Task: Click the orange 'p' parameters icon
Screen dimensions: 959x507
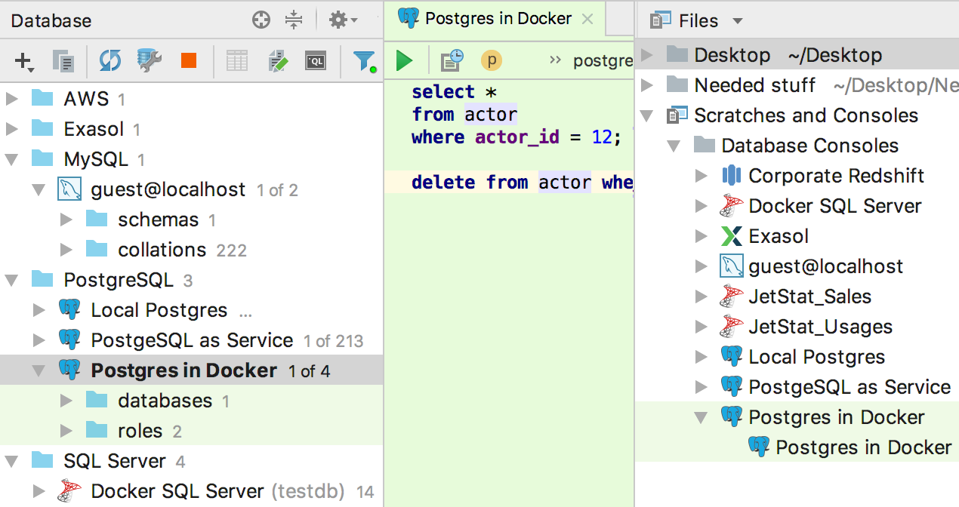Action: pos(492,60)
